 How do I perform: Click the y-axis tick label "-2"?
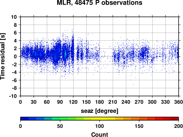coord(14,64)
